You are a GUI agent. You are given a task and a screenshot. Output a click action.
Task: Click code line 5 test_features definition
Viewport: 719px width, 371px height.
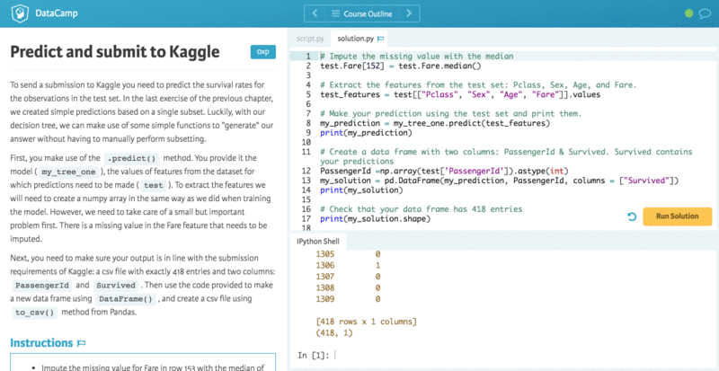[x=460, y=94]
